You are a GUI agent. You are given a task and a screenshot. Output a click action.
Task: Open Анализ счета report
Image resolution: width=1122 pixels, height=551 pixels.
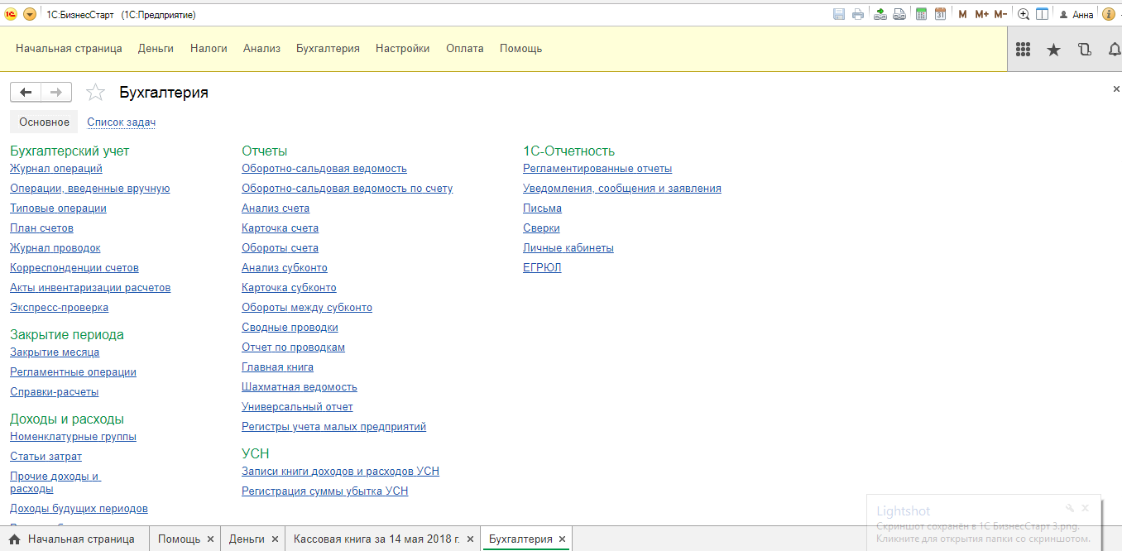point(276,208)
